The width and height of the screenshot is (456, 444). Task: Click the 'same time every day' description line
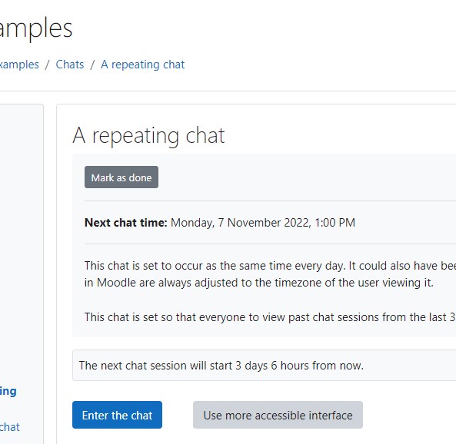pyautogui.click(x=270, y=266)
